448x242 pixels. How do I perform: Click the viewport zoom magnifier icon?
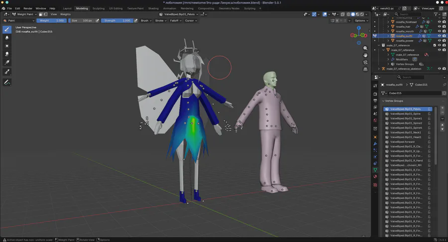point(365,48)
